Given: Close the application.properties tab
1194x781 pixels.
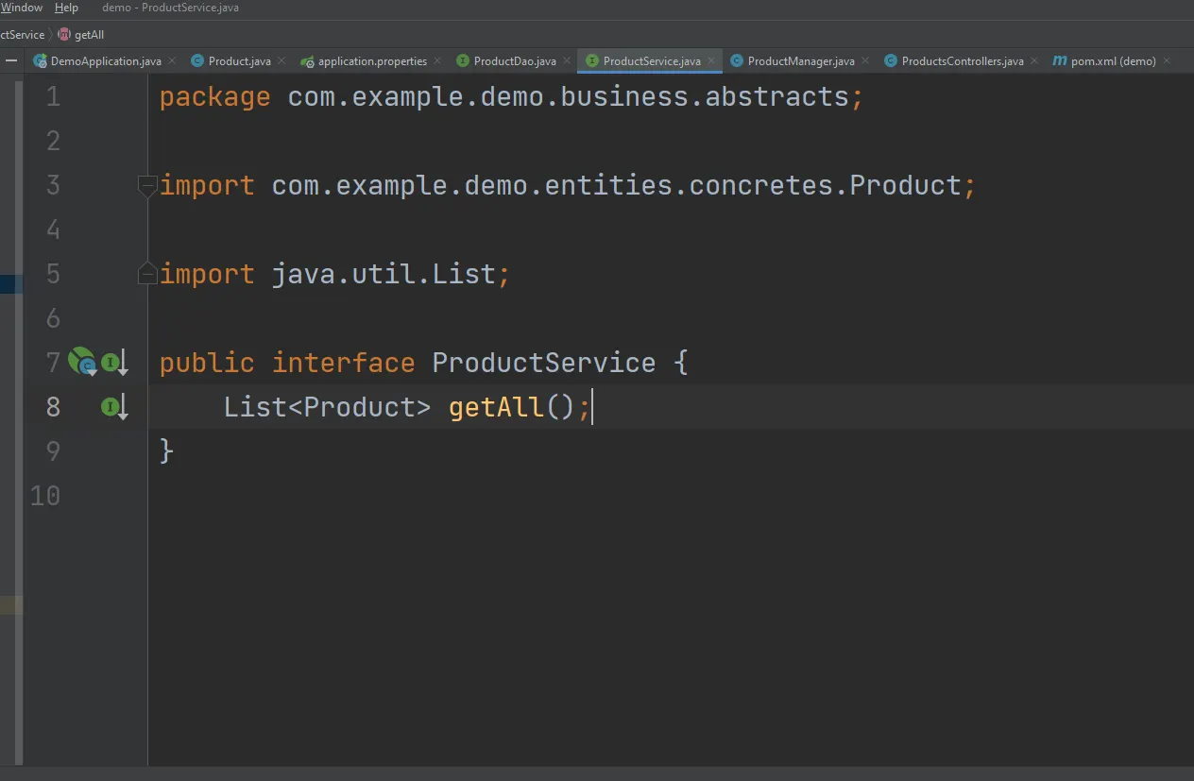Looking at the screenshot, I should [437, 61].
